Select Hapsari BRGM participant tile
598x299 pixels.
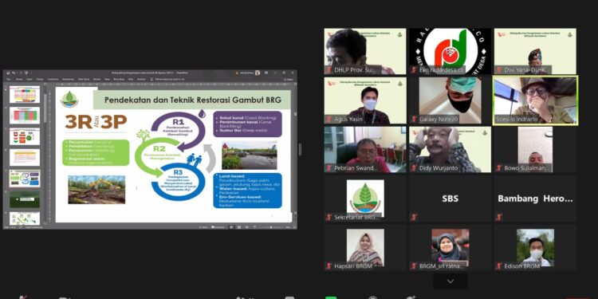coord(365,247)
